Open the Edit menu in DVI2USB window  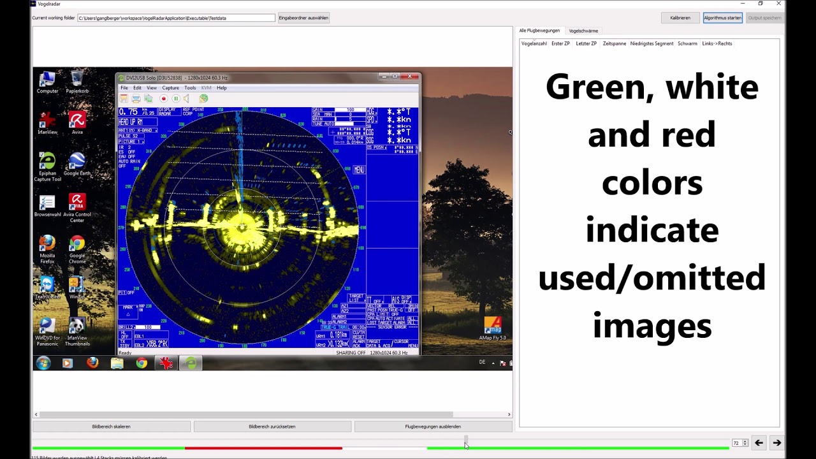click(137, 88)
